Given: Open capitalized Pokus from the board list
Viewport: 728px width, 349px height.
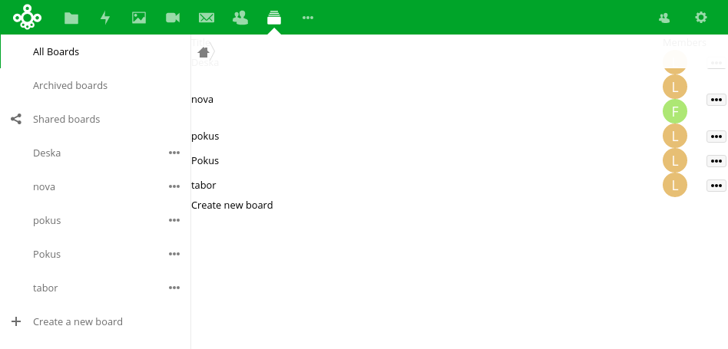Looking at the screenshot, I should [x=205, y=161].
